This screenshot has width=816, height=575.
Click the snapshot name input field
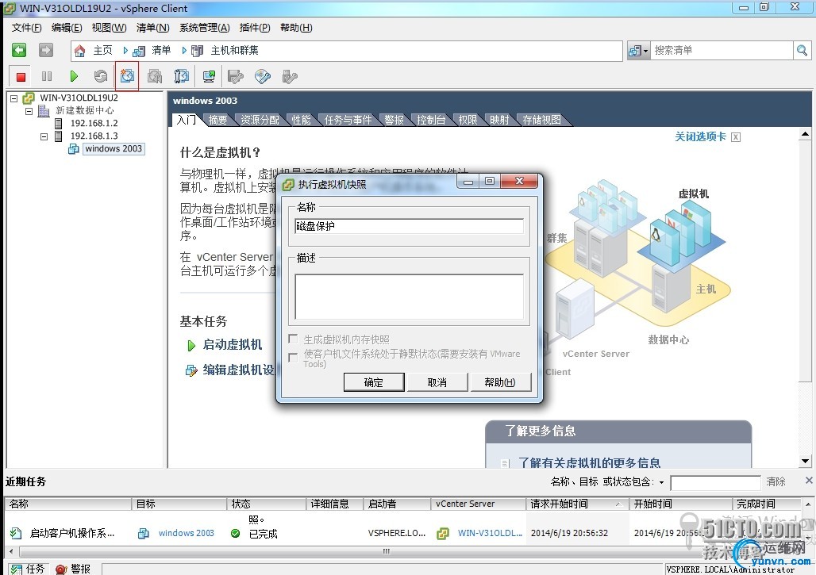[409, 226]
